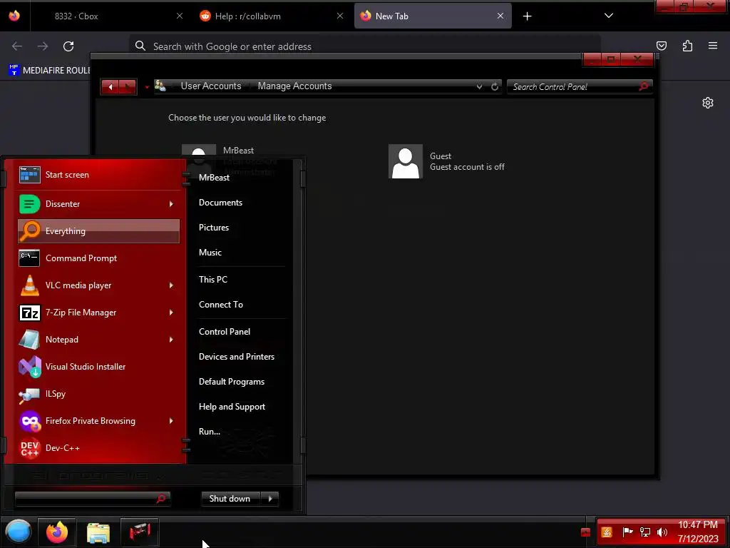
Task: Go back in Control Panel window
Action: coord(110,86)
